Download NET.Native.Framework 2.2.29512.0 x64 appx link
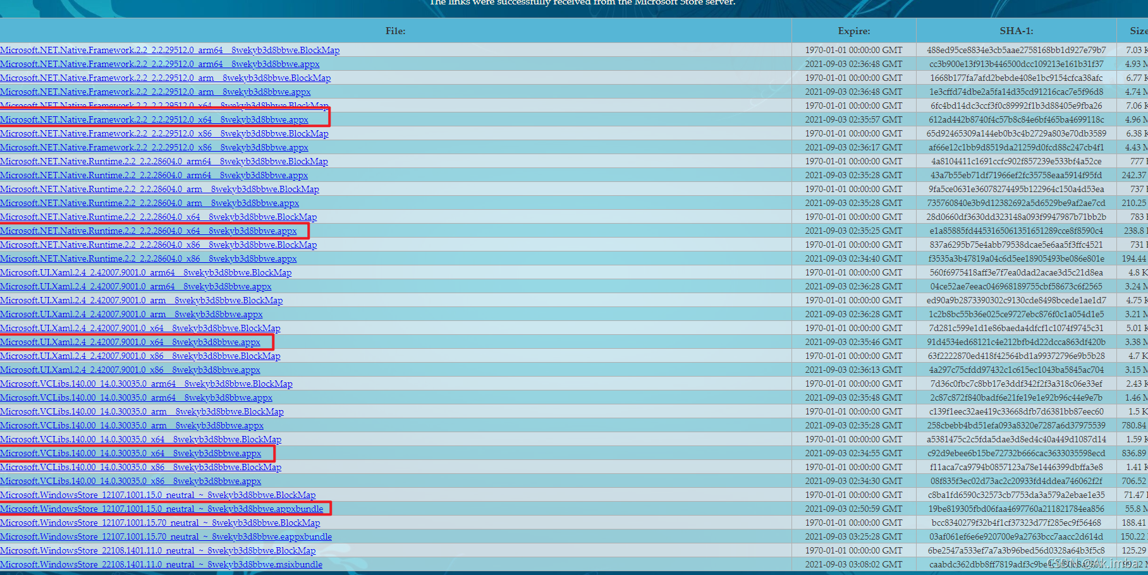The image size is (1148, 575). tap(154, 119)
